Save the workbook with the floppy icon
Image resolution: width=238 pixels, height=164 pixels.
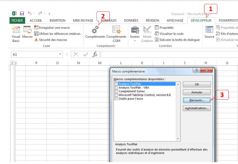tap(22, 13)
